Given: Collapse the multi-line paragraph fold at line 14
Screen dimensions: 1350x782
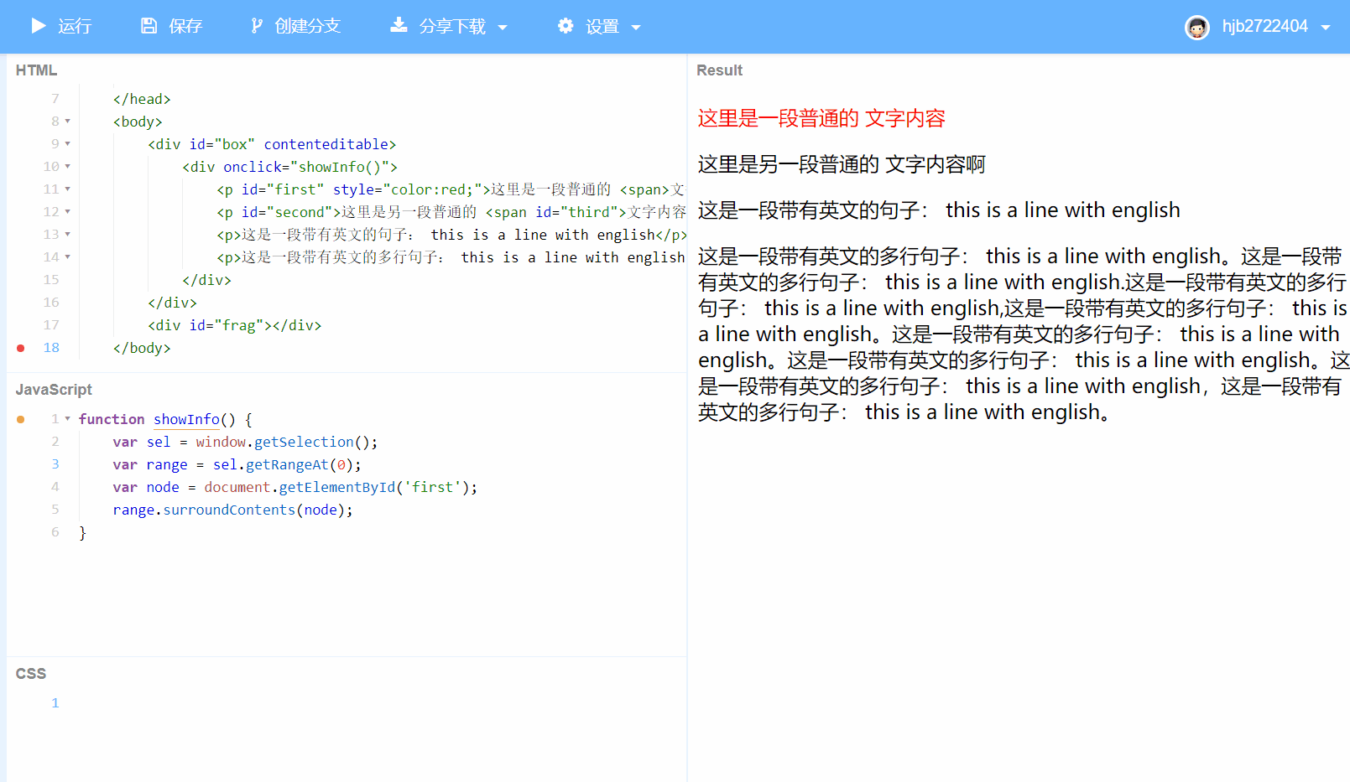Looking at the screenshot, I should pyautogui.click(x=68, y=257).
